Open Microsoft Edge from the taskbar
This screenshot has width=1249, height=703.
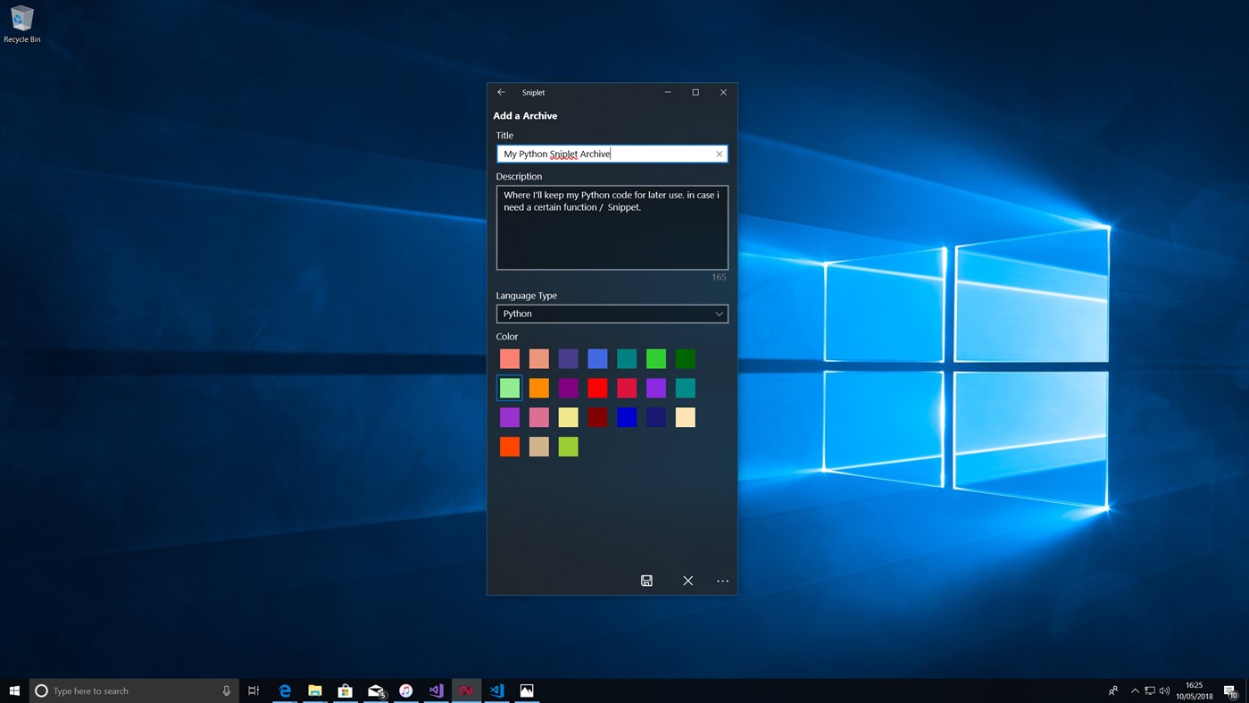pos(285,690)
